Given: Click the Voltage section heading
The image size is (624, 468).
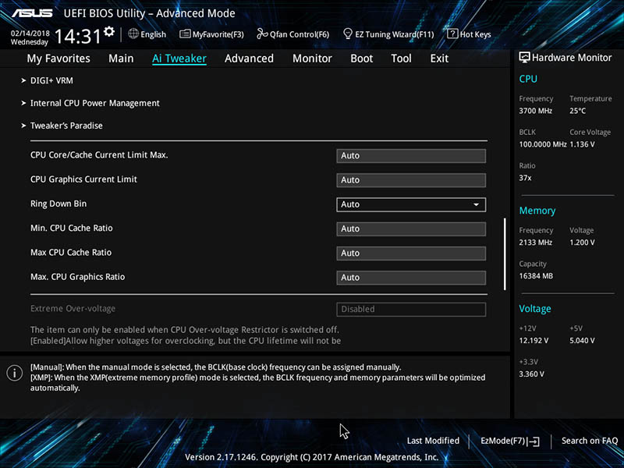Looking at the screenshot, I should pos(535,309).
